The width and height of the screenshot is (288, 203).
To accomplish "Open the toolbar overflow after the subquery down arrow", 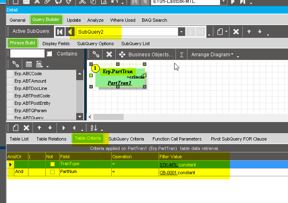I will point(268,35).
